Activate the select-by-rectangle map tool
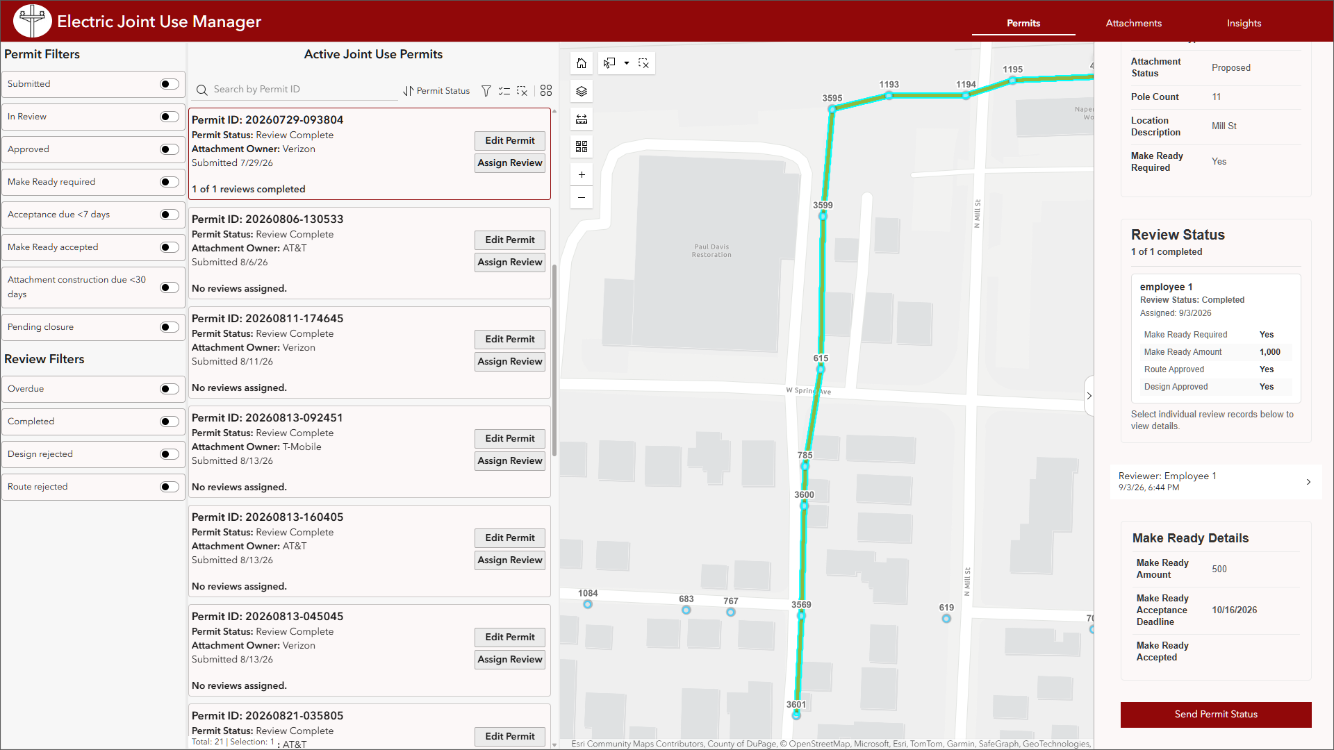This screenshot has width=1334, height=750. 609,63
